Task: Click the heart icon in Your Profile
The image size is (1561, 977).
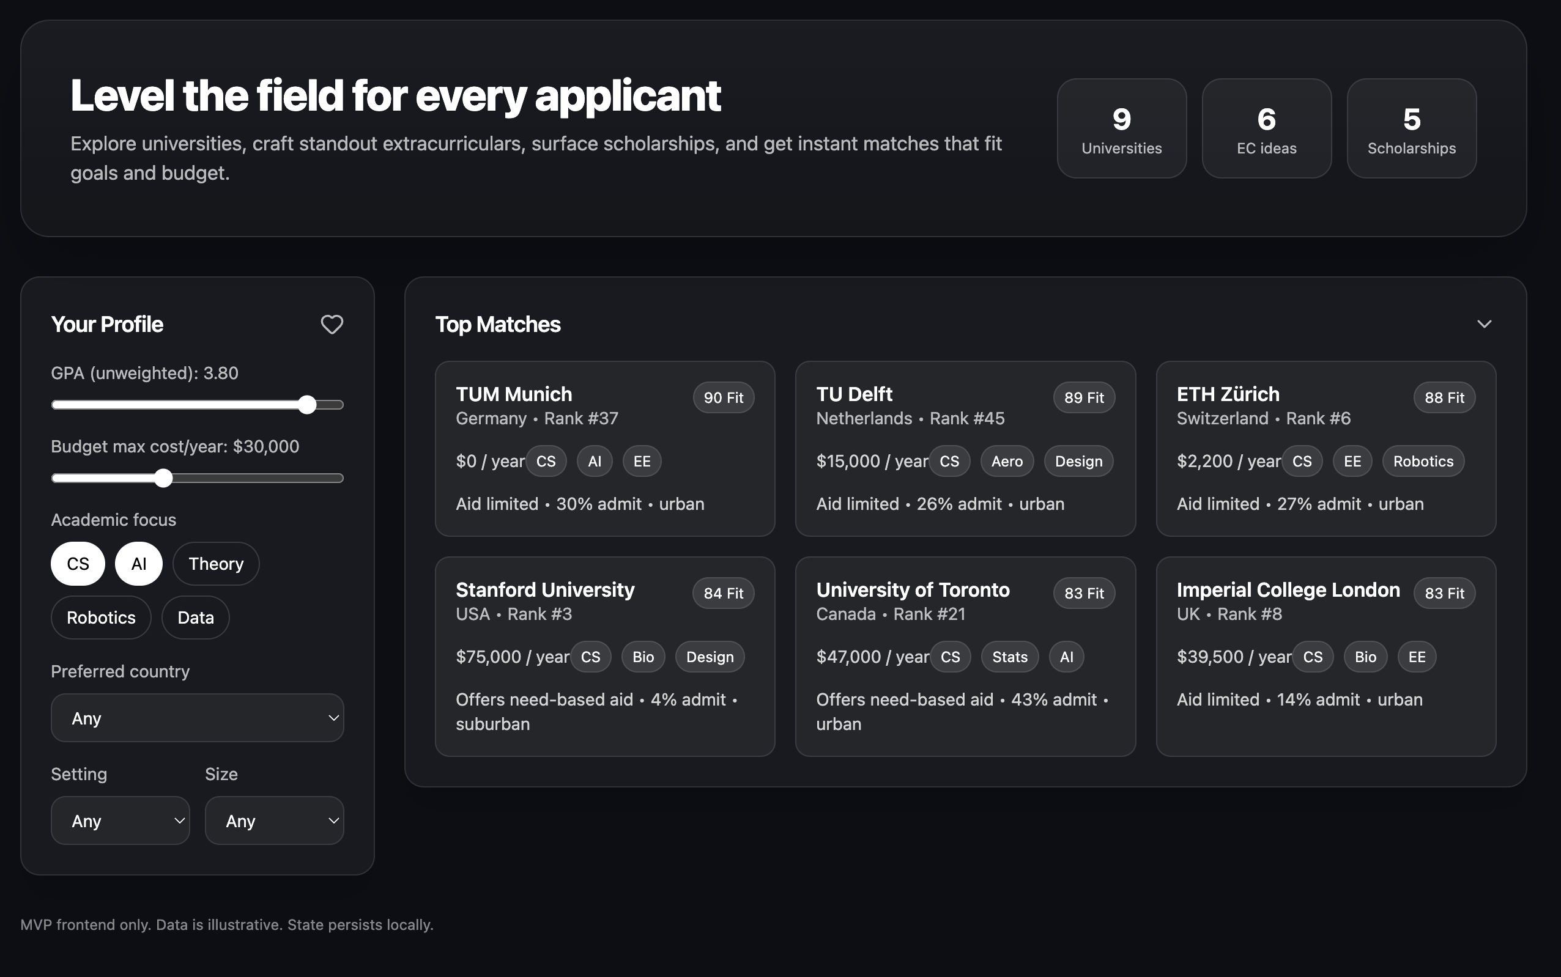Action: (332, 325)
